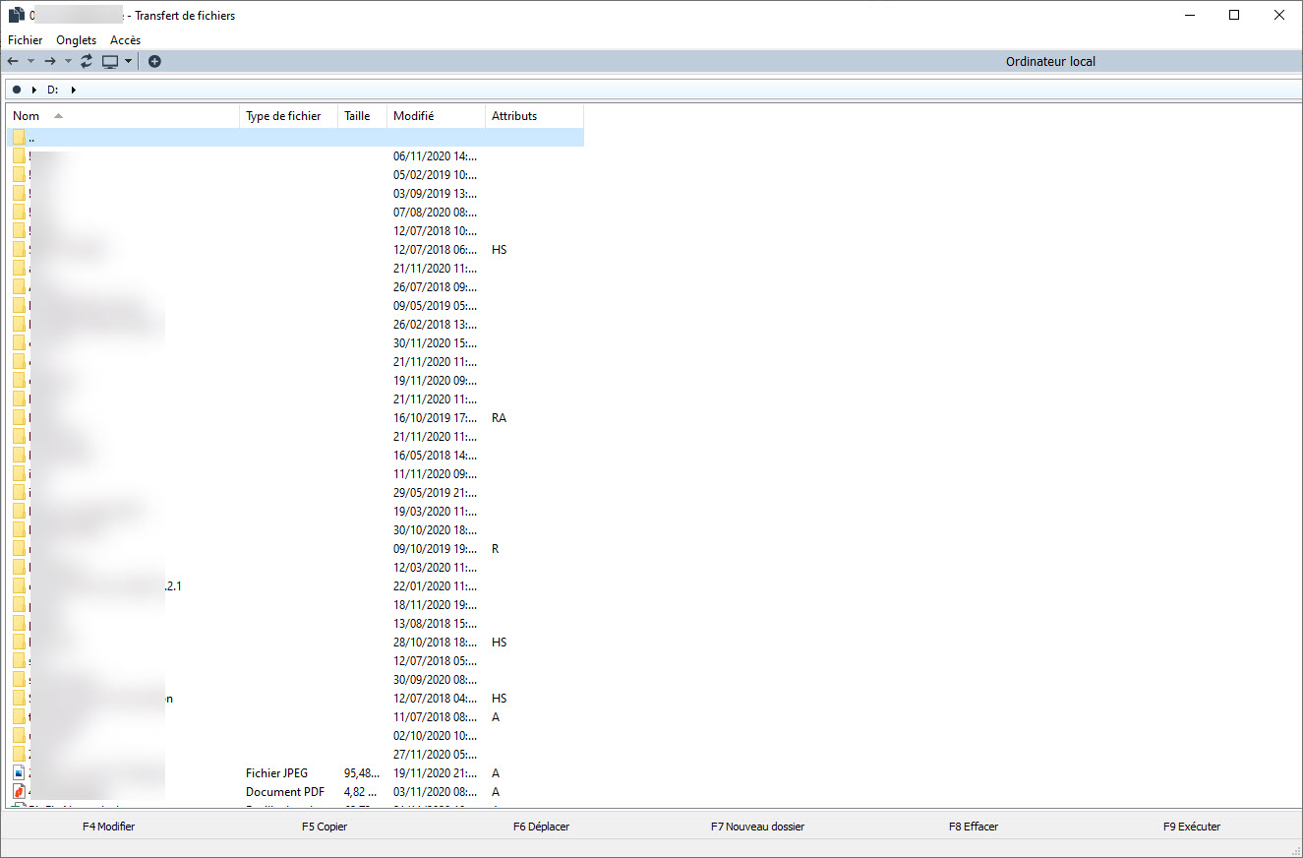The width and height of the screenshot is (1303, 858).
Task: Select the JPEG file icon
Action: [19, 773]
